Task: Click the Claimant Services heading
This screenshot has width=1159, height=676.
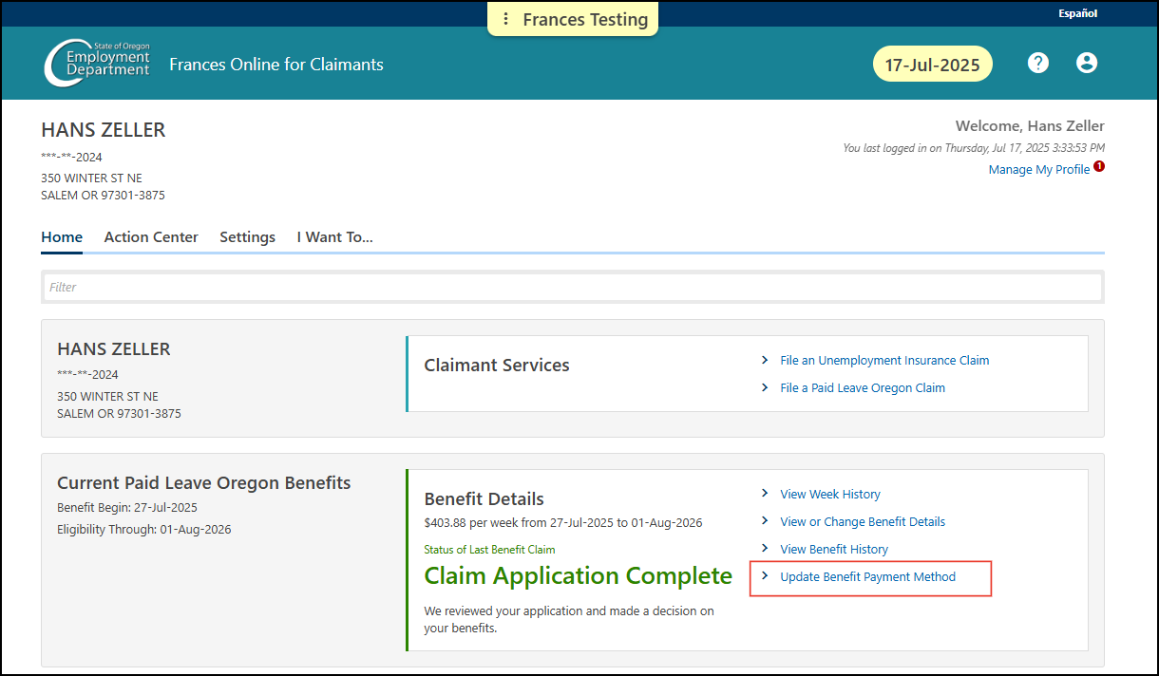Action: (x=497, y=366)
